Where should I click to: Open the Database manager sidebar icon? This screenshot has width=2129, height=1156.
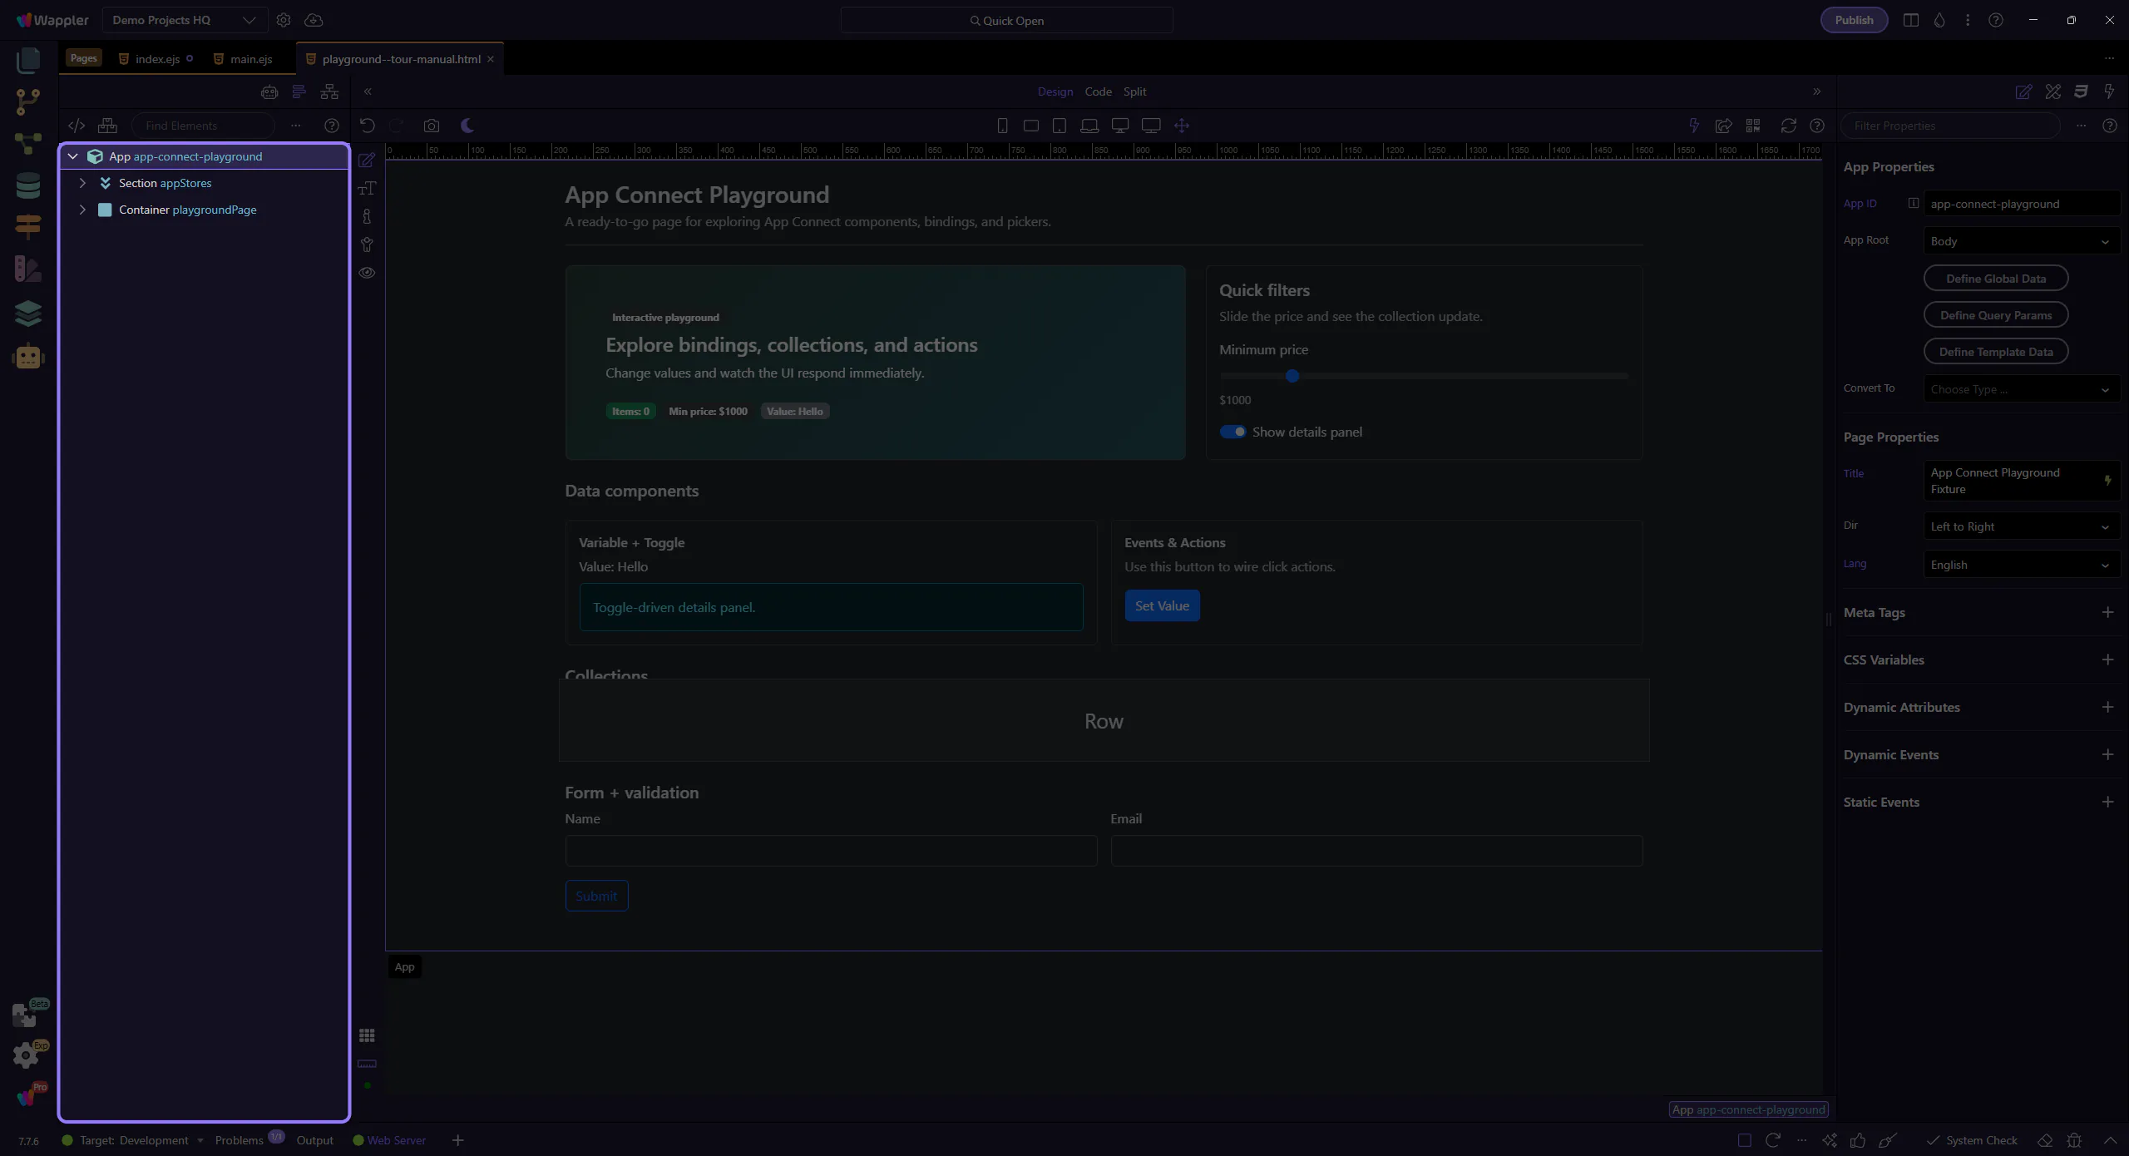[x=27, y=185]
